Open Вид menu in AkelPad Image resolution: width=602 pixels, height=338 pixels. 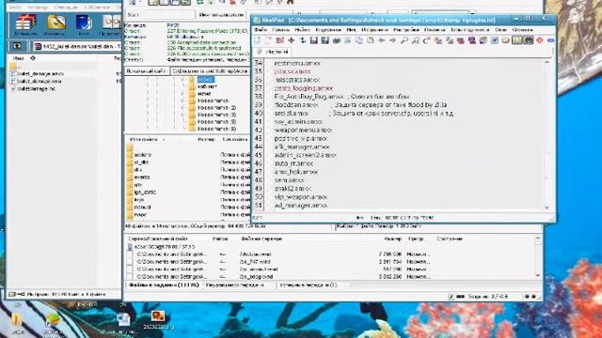coord(351,29)
